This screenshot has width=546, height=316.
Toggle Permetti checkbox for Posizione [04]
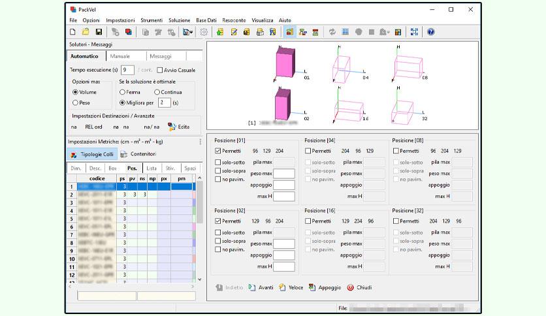pos(308,151)
